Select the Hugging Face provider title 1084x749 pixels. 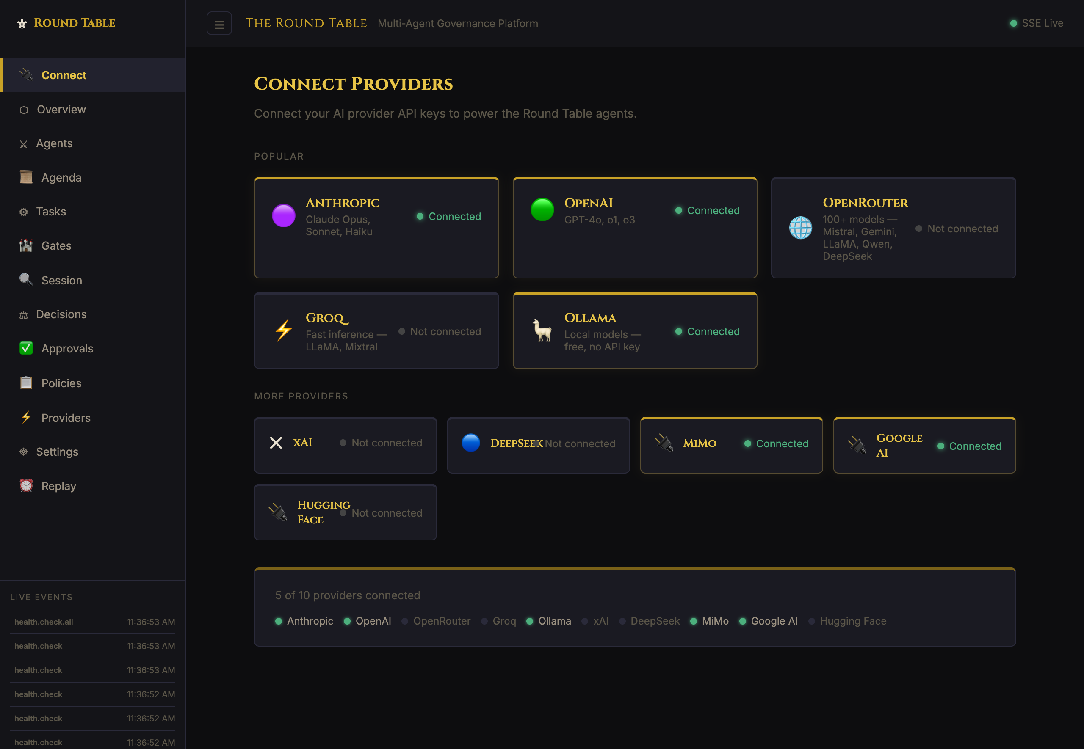324,512
